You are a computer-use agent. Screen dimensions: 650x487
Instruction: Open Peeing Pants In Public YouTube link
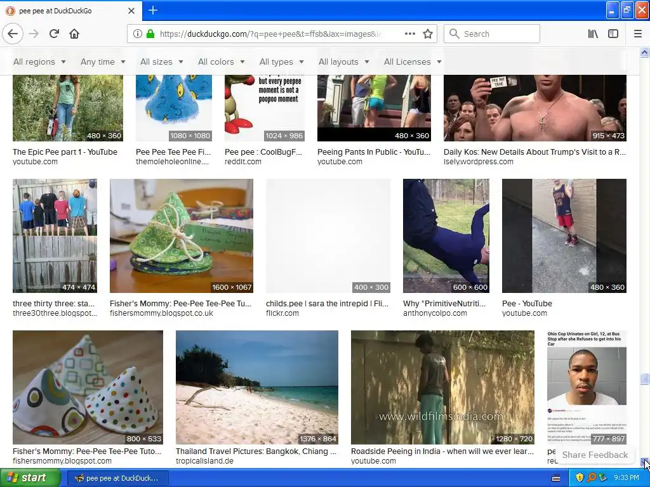point(374,152)
